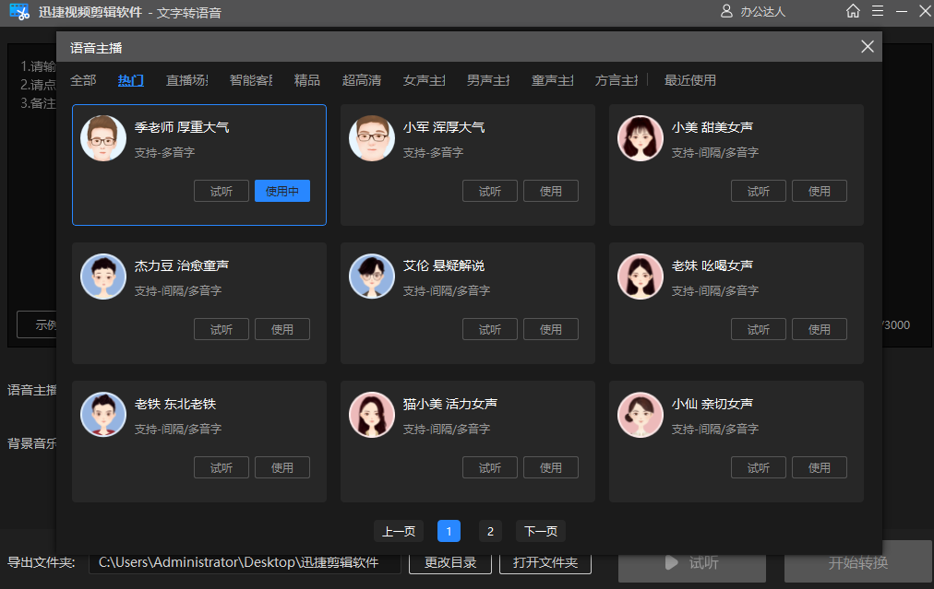
Task: Select the 热门 tab
Action: [x=130, y=80]
